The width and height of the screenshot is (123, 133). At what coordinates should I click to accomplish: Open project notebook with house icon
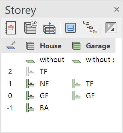pyautogui.click(x=11, y=28)
